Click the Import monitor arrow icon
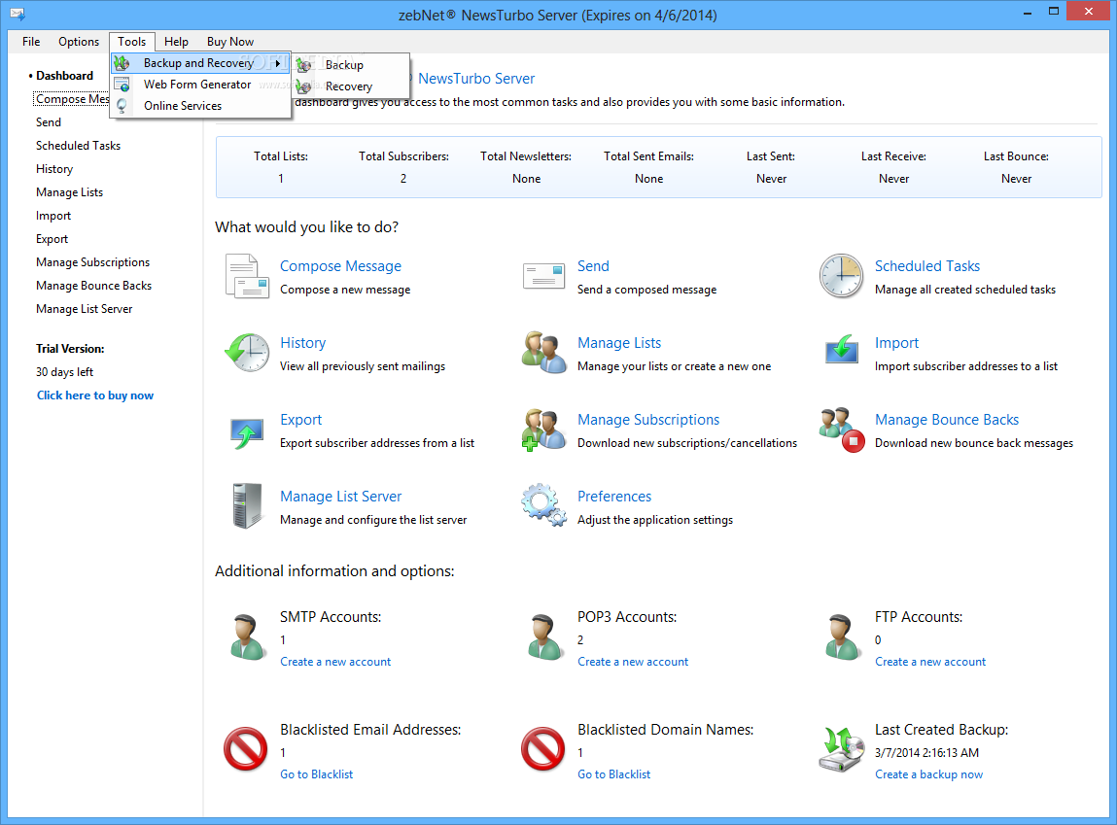The height and width of the screenshot is (825, 1117). click(x=841, y=351)
